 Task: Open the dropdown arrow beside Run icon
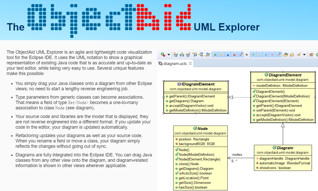pos(169,55)
